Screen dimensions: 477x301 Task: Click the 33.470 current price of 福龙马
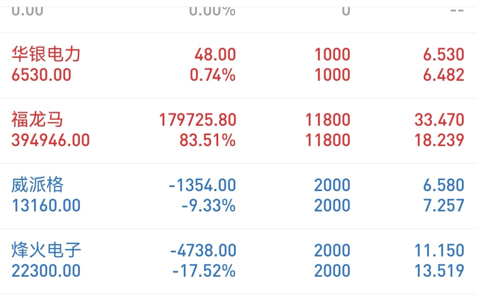pos(439,120)
